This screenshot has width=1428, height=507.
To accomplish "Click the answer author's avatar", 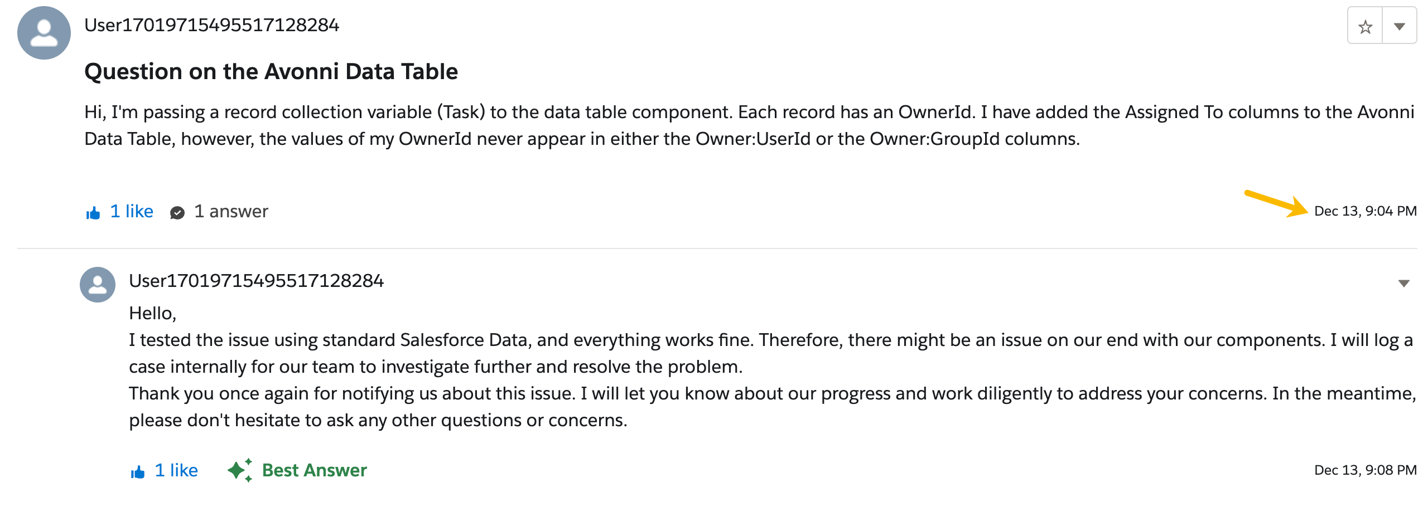I will pyautogui.click(x=98, y=285).
